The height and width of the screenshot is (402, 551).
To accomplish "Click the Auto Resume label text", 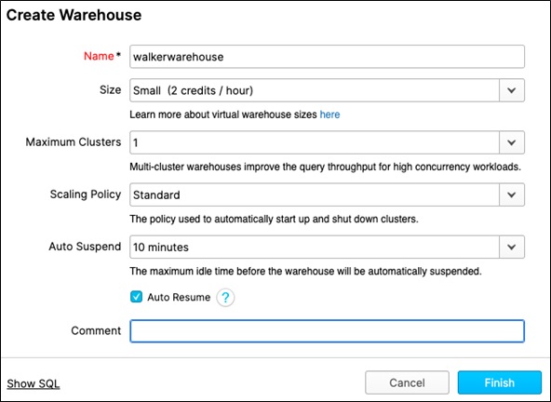I will [179, 297].
